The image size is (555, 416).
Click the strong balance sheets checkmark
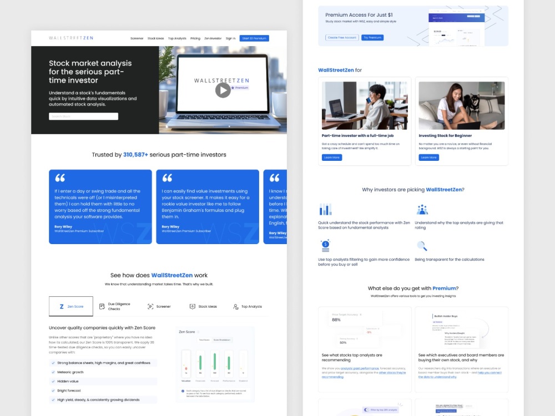(53, 363)
